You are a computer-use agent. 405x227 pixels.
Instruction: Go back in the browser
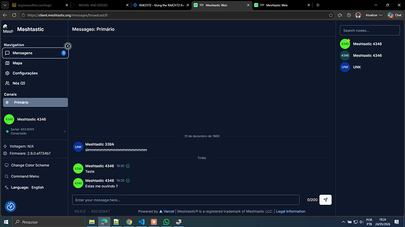point(5,15)
